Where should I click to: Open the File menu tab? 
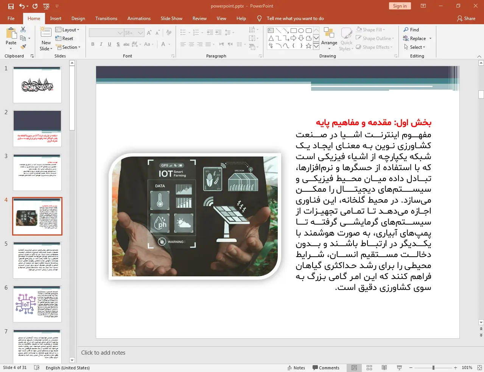tap(11, 18)
